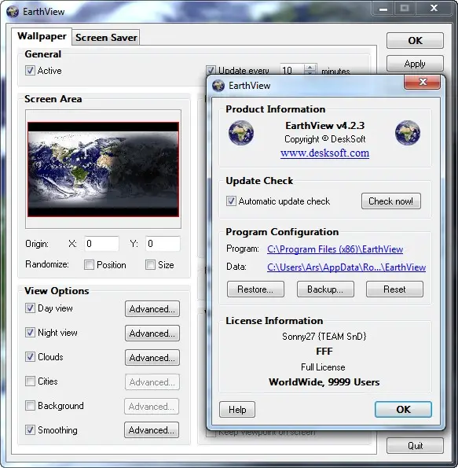Click the left Earth globe image in Product Information

pos(241,133)
